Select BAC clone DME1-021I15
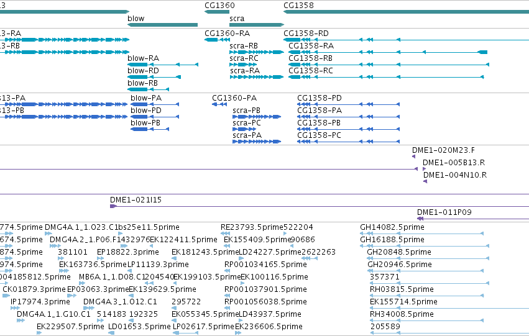This screenshot has width=529, height=336. [136, 200]
